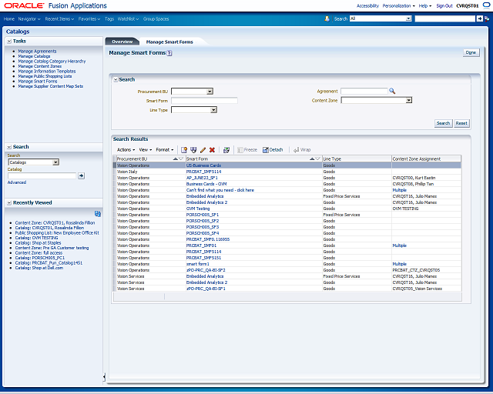Collapse the Tasks panel

(x=9, y=41)
